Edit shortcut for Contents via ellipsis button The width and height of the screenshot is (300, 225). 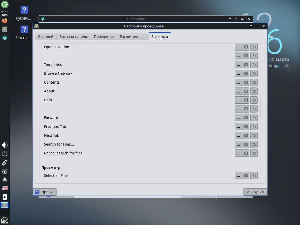coord(238,82)
